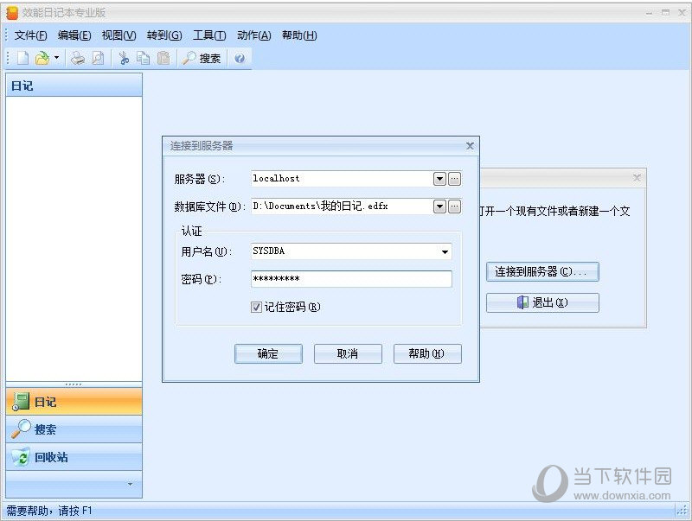Close the 连接到服务器 dialog
This screenshot has height=521, width=692.
[470, 146]
